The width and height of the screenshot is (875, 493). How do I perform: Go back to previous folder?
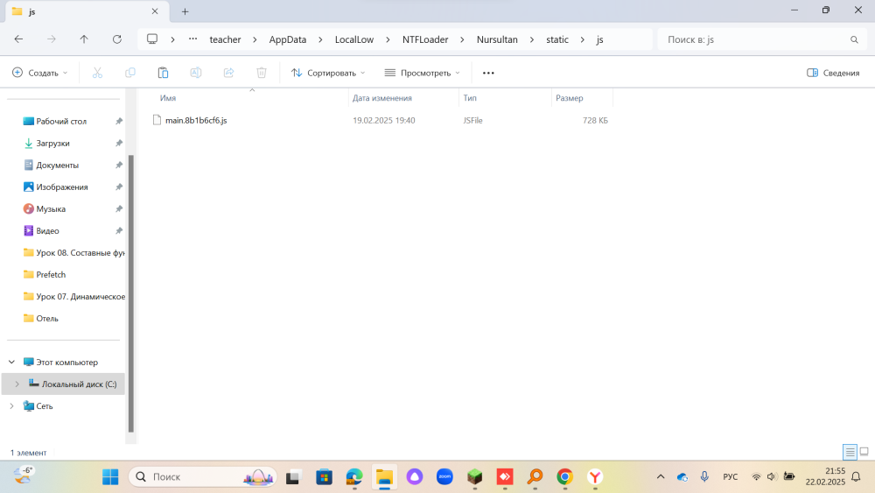click(18, 39)
